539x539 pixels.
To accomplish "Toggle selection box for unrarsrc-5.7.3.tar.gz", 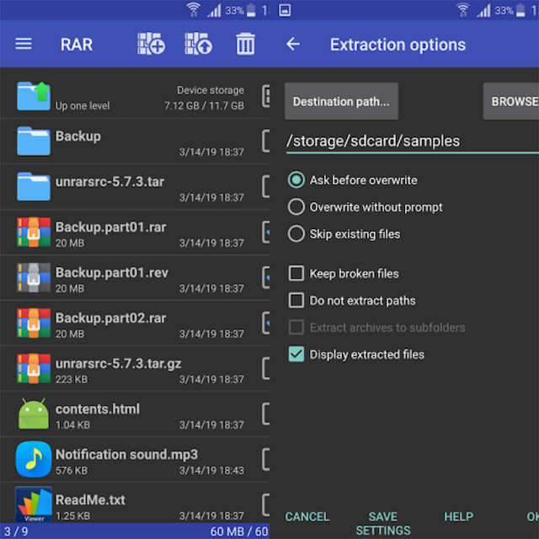I will [x=266, y=369].
